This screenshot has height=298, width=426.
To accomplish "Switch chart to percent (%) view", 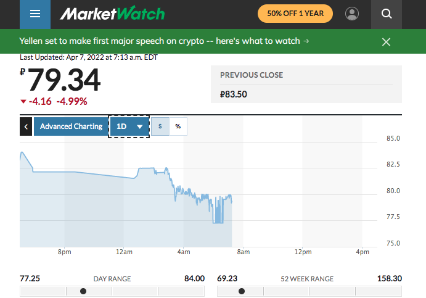I will [178, 126].
